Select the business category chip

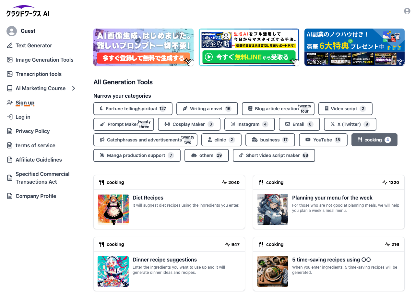coord(270,140)
